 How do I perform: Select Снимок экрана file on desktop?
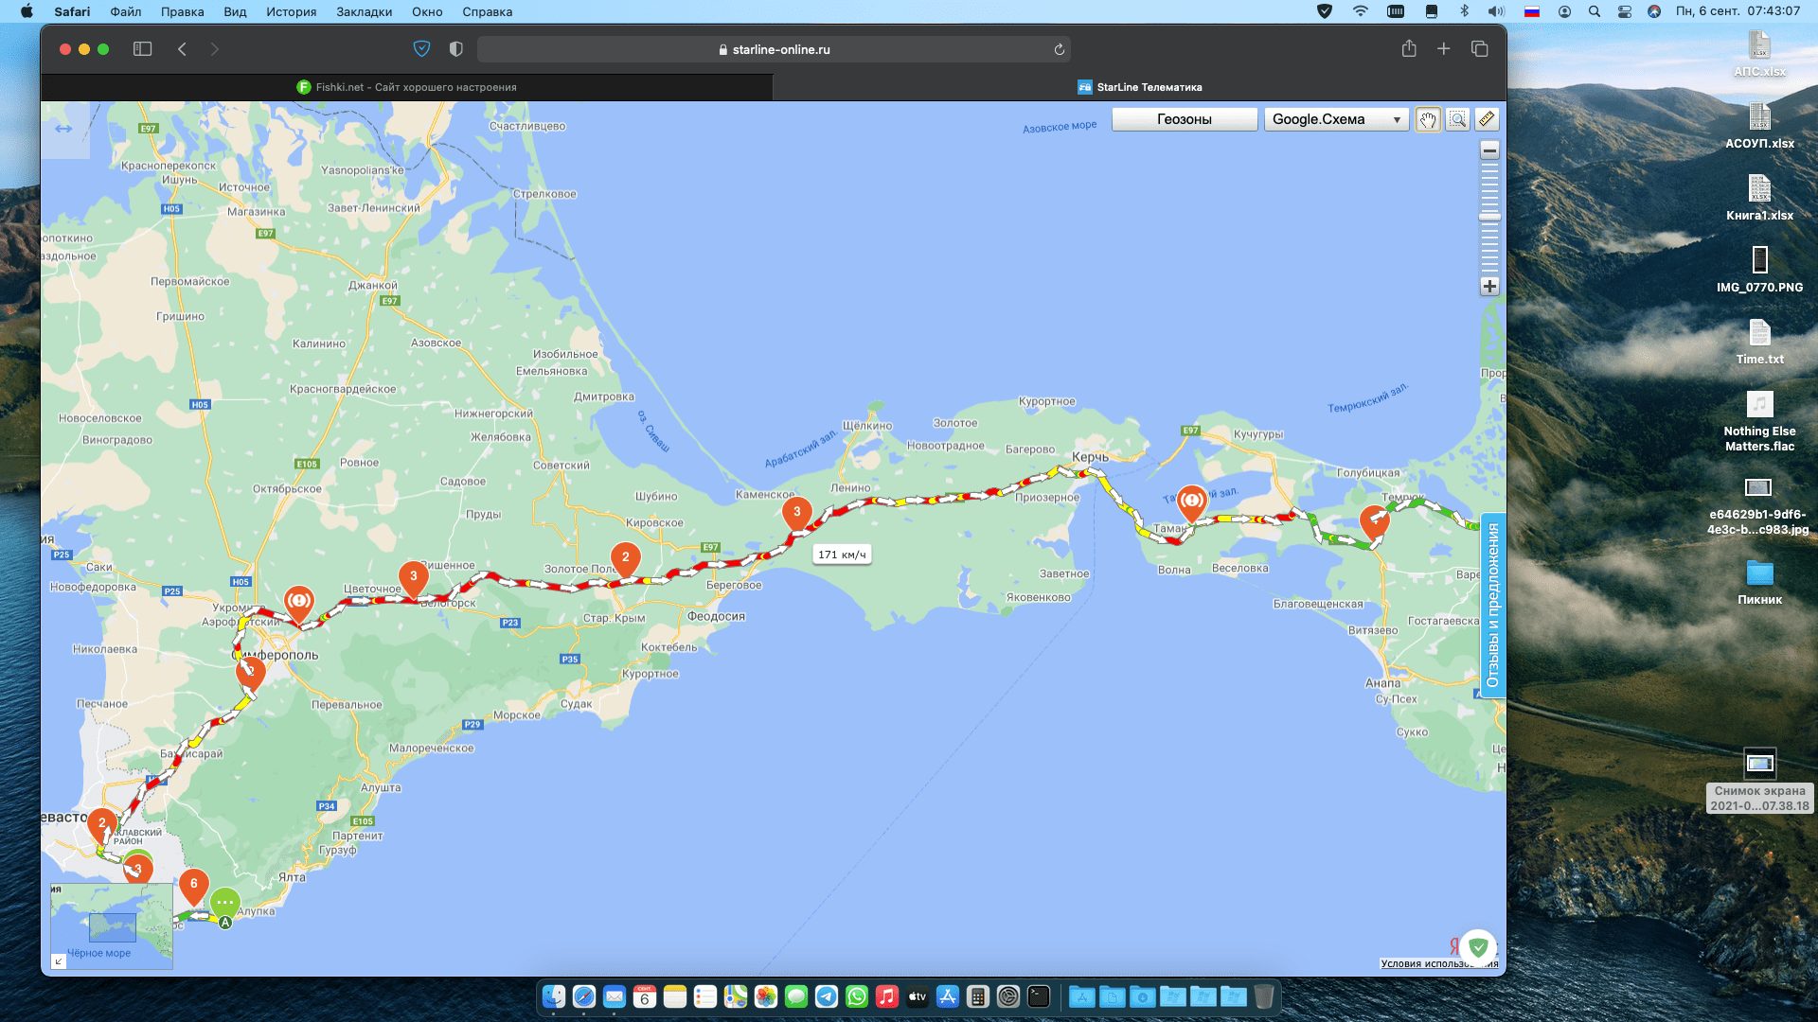pyautogui.click(x=1759, y=780)
